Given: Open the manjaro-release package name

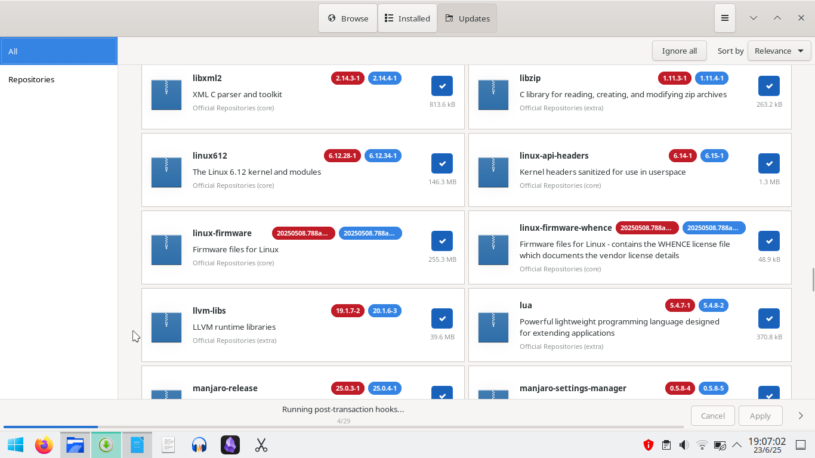Looking at the screenshot, I should point(225,388).
